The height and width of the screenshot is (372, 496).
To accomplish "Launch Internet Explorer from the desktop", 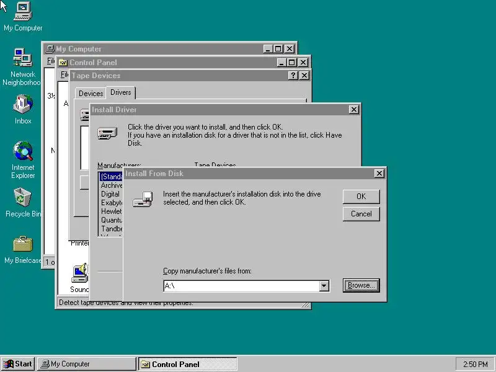I will click(x=23, y=160).
